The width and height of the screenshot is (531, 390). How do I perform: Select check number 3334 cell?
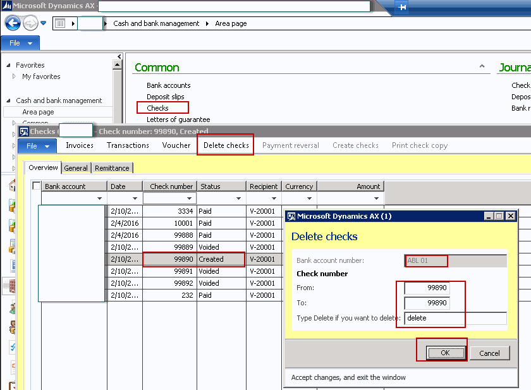(169, 211)
